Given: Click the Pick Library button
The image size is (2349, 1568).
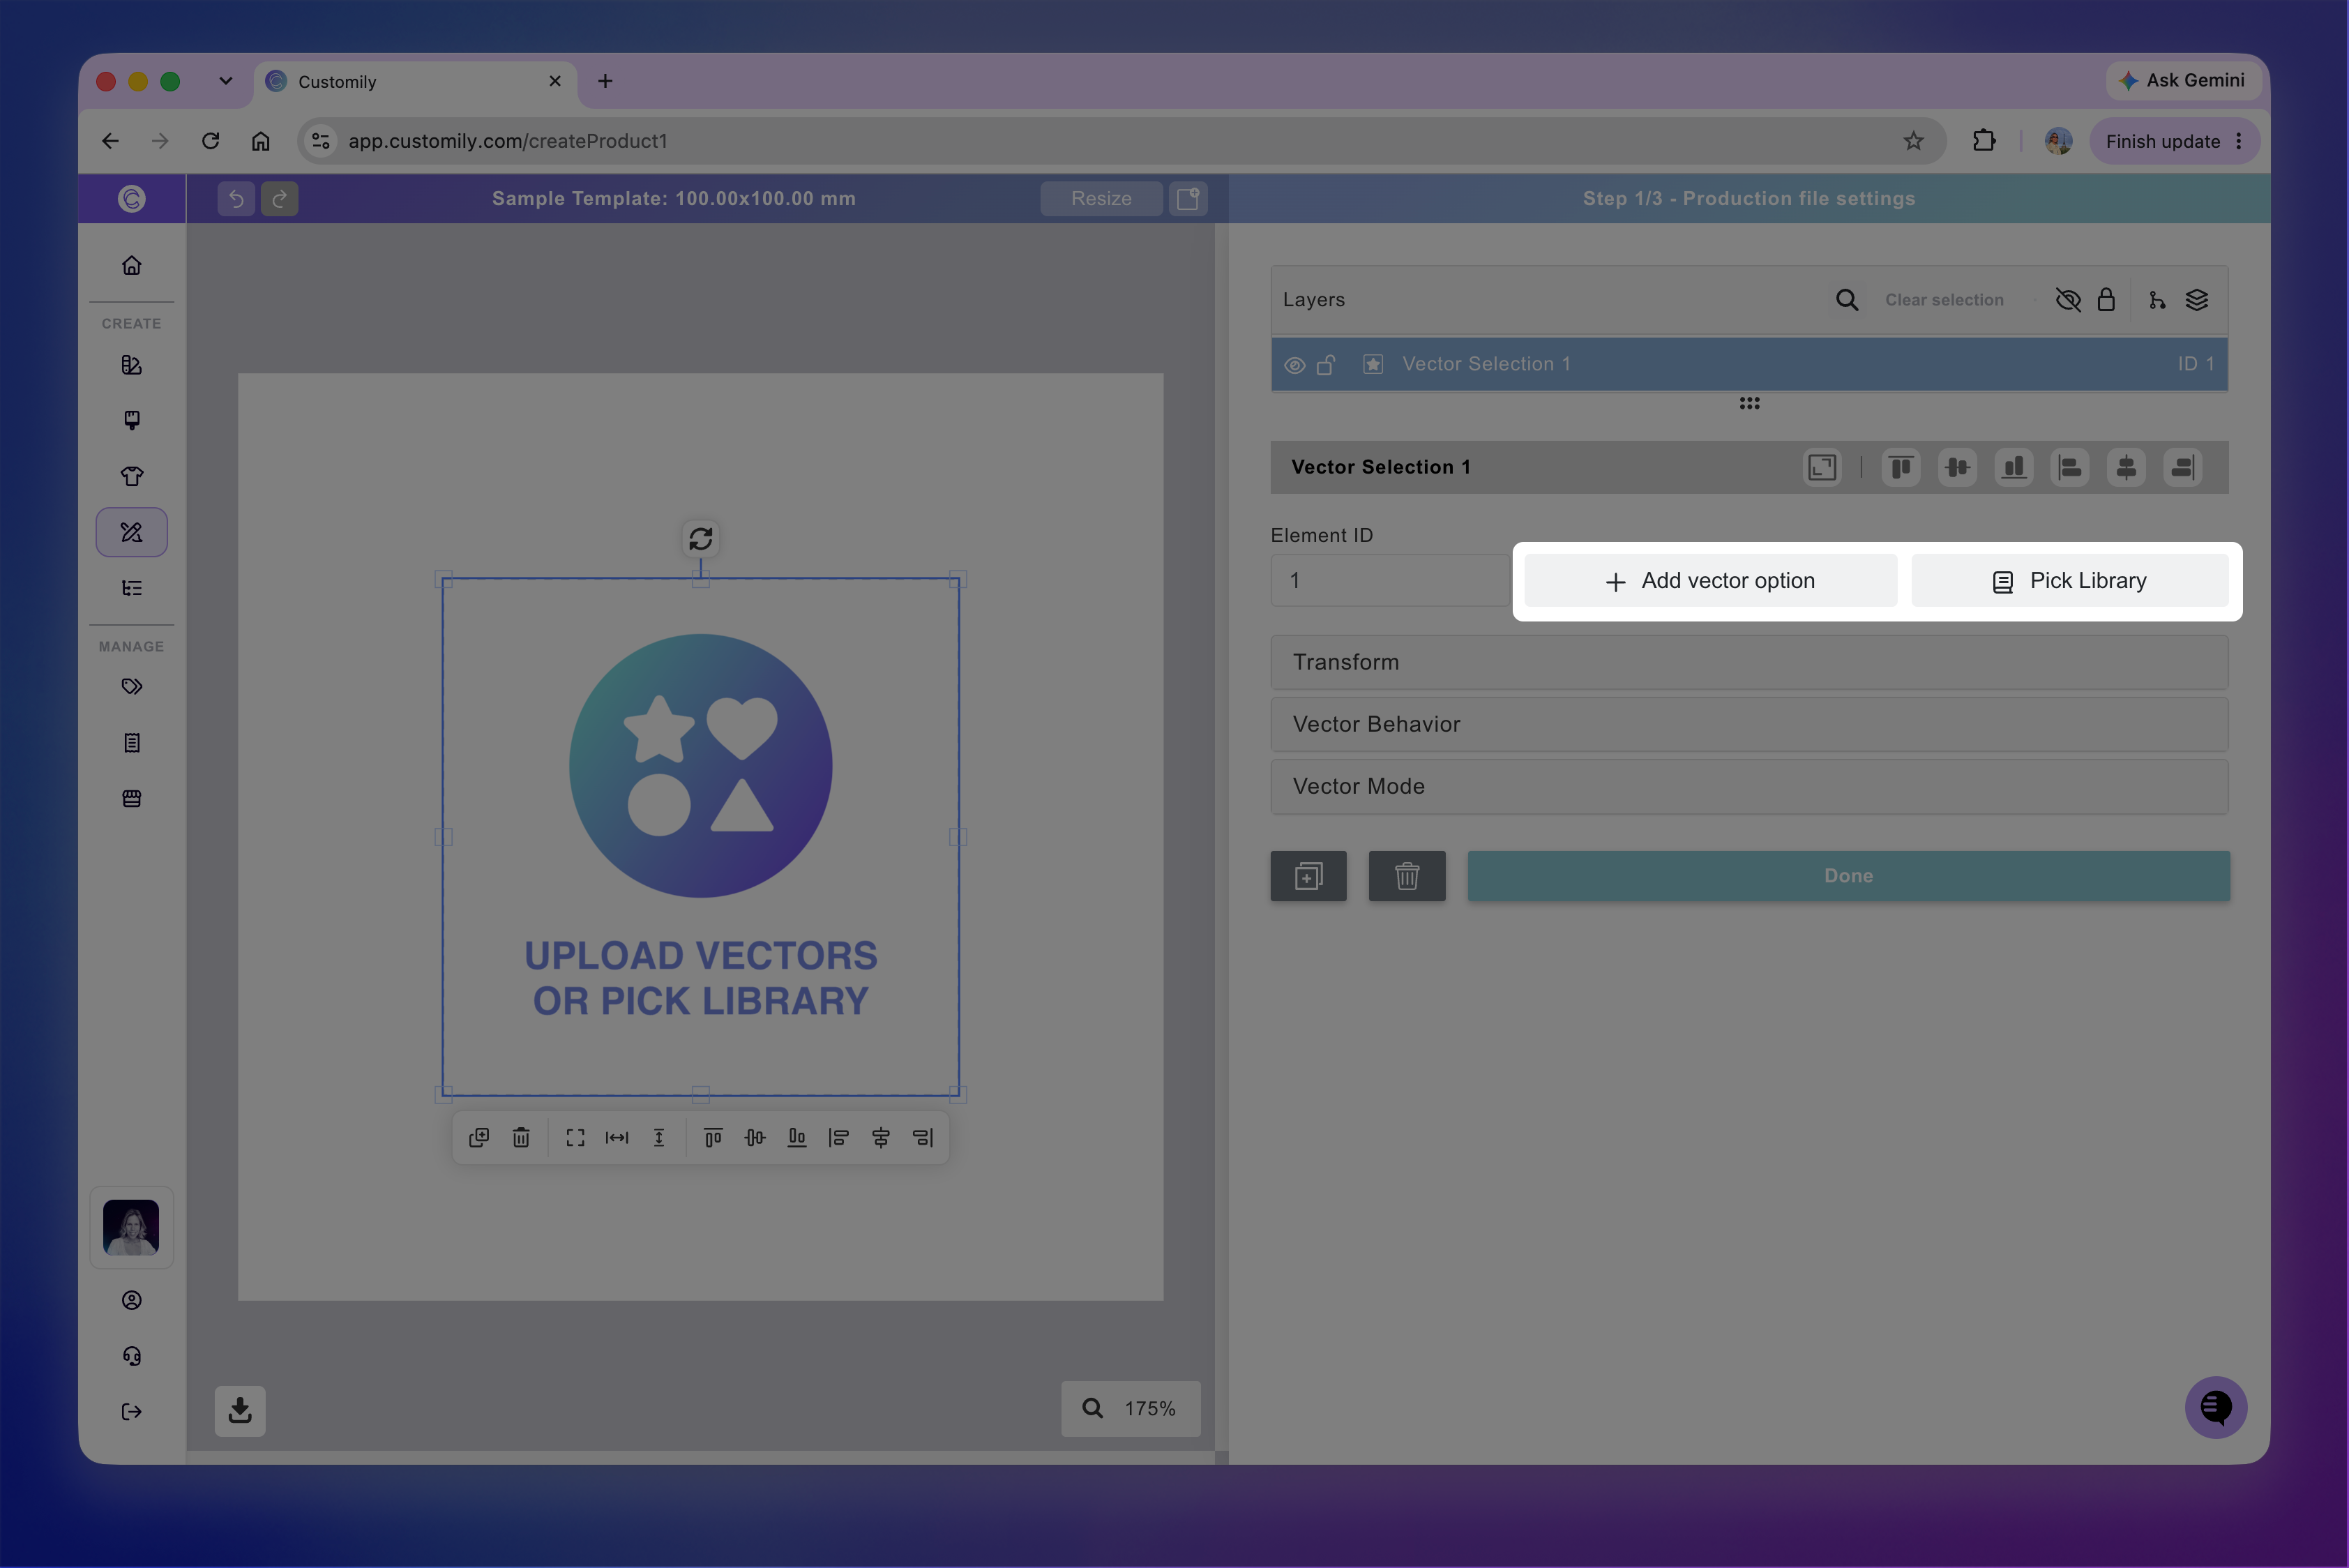Looking at the screenshot, I should coord(2070,581).
